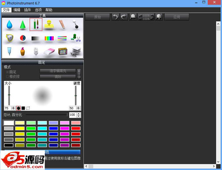
Task: Choose round brush shape
Action: (x=18, y=108)
